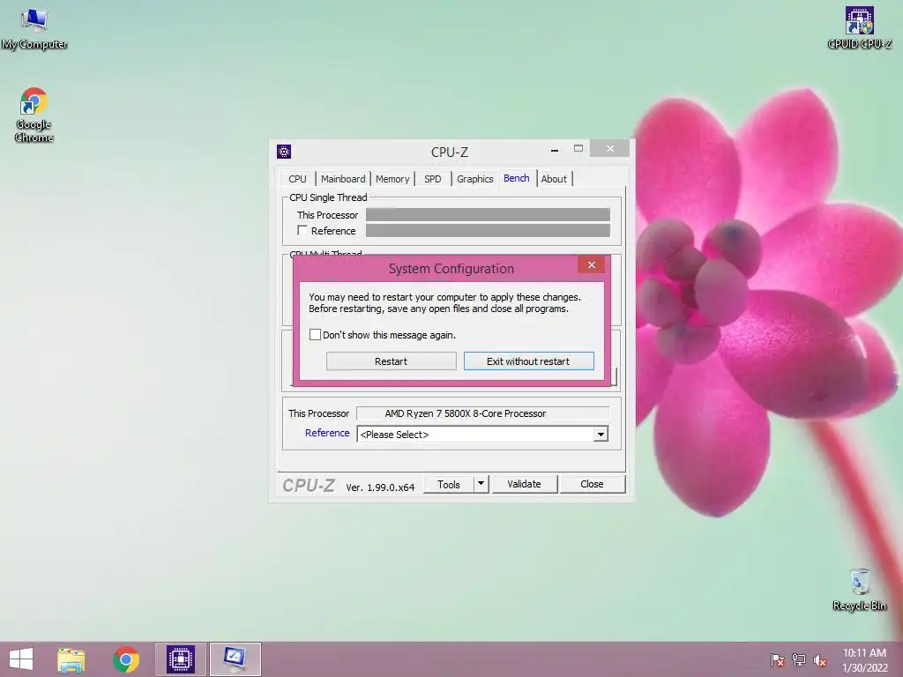Open the CPUID CPU-Z desktop shortcut
Image resolution: width=903 pixels, height=677 pixels.
[859, 27]
